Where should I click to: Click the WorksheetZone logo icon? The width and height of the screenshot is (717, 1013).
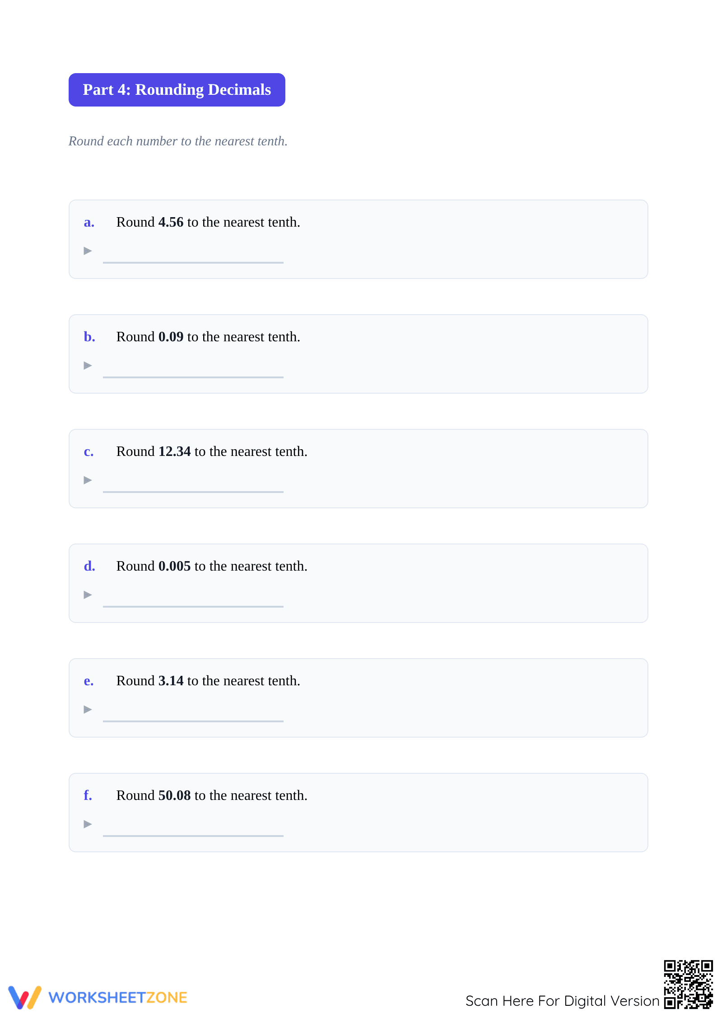(25, 997)
